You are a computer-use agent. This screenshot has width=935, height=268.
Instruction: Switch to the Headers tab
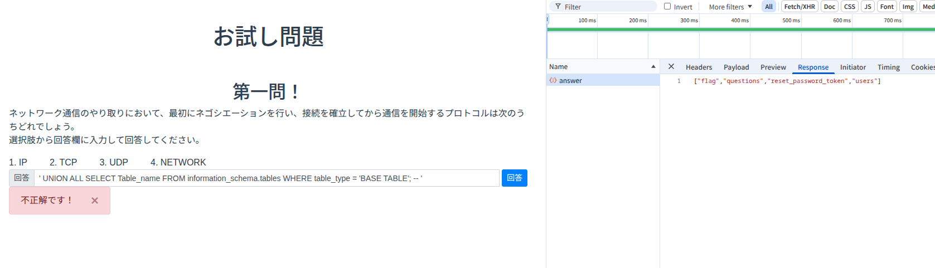point(699,67)
